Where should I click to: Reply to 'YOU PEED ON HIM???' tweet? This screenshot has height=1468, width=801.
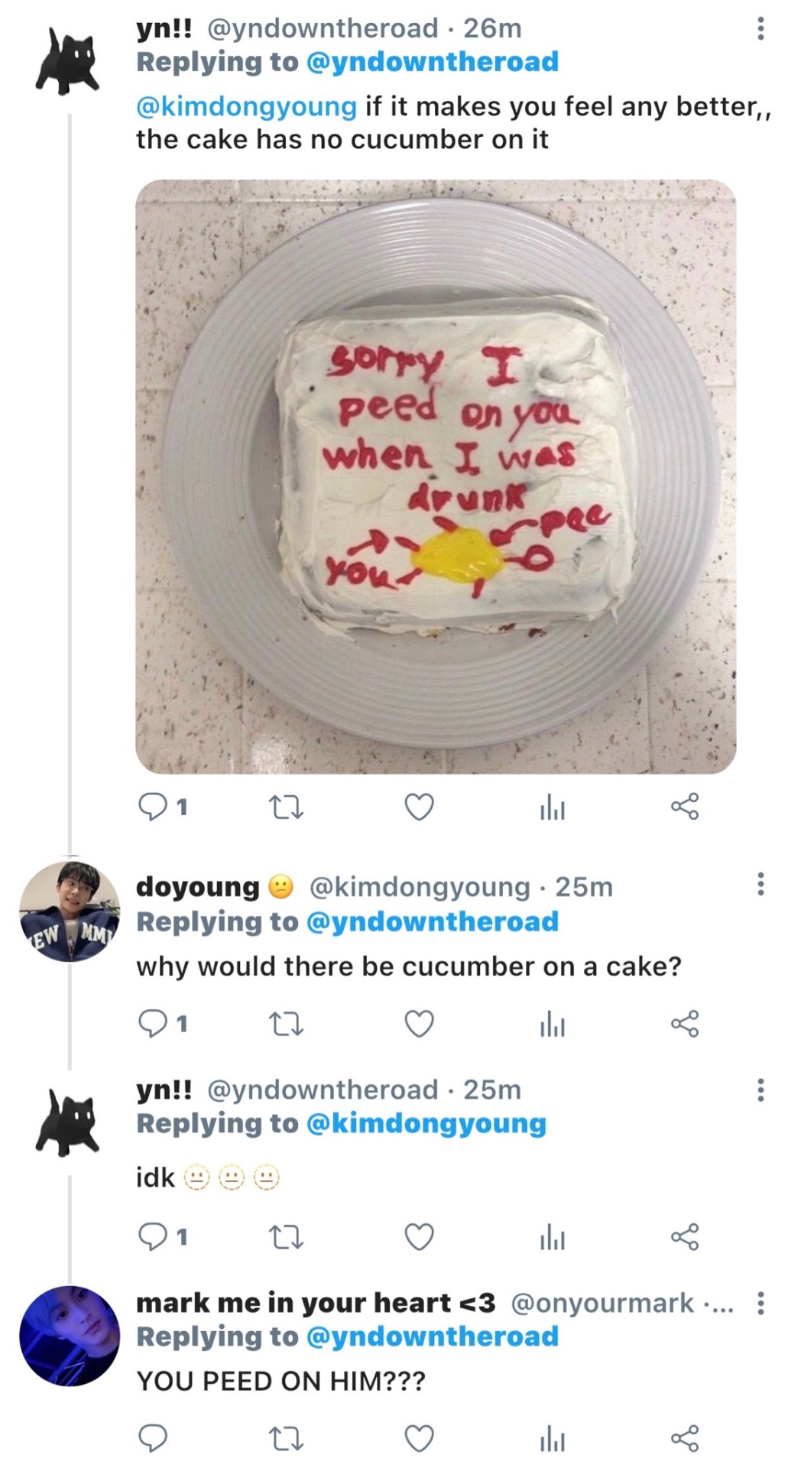152,1438
